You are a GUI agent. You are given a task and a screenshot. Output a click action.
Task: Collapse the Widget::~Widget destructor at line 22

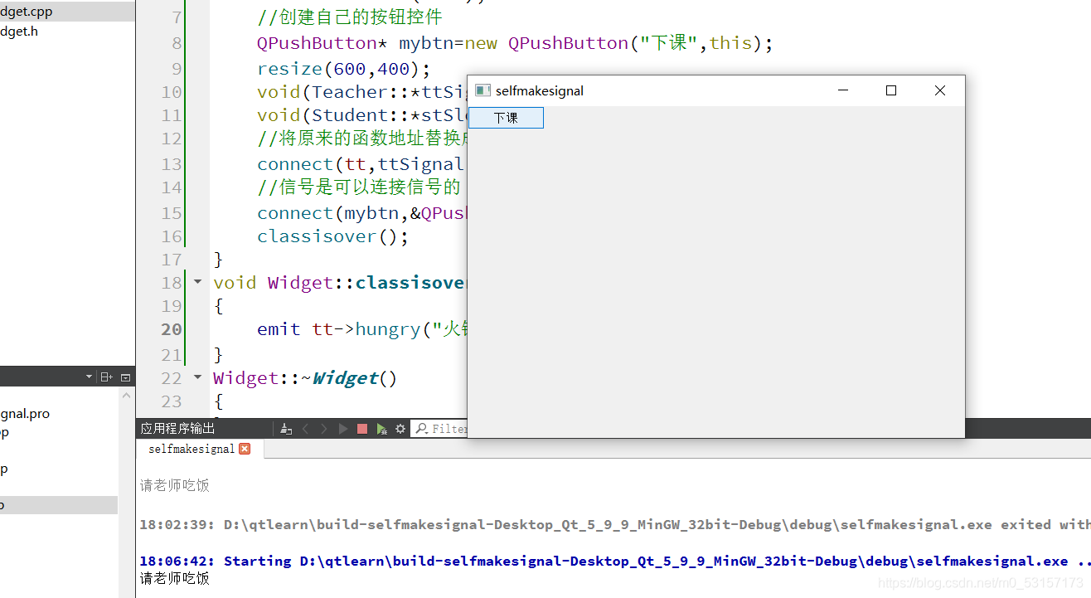pyautogui.click(x=197, y=377)
